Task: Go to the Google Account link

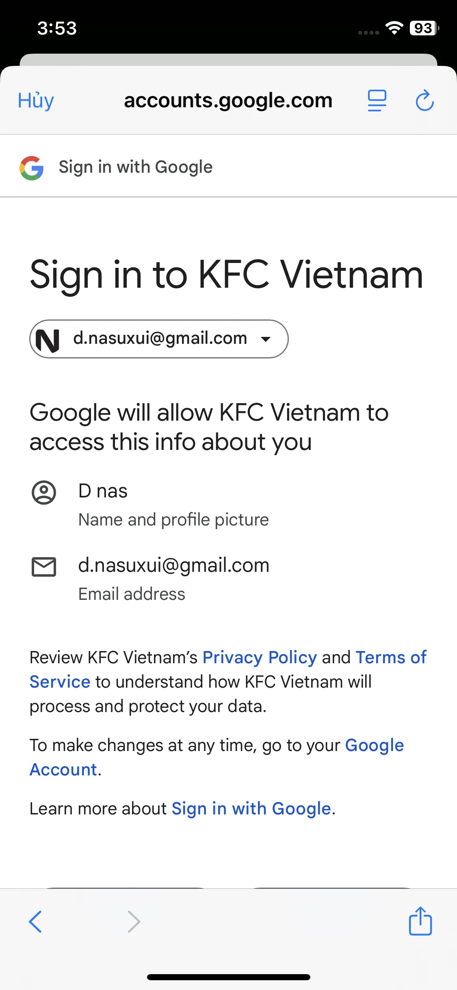Action: [374, 745]
